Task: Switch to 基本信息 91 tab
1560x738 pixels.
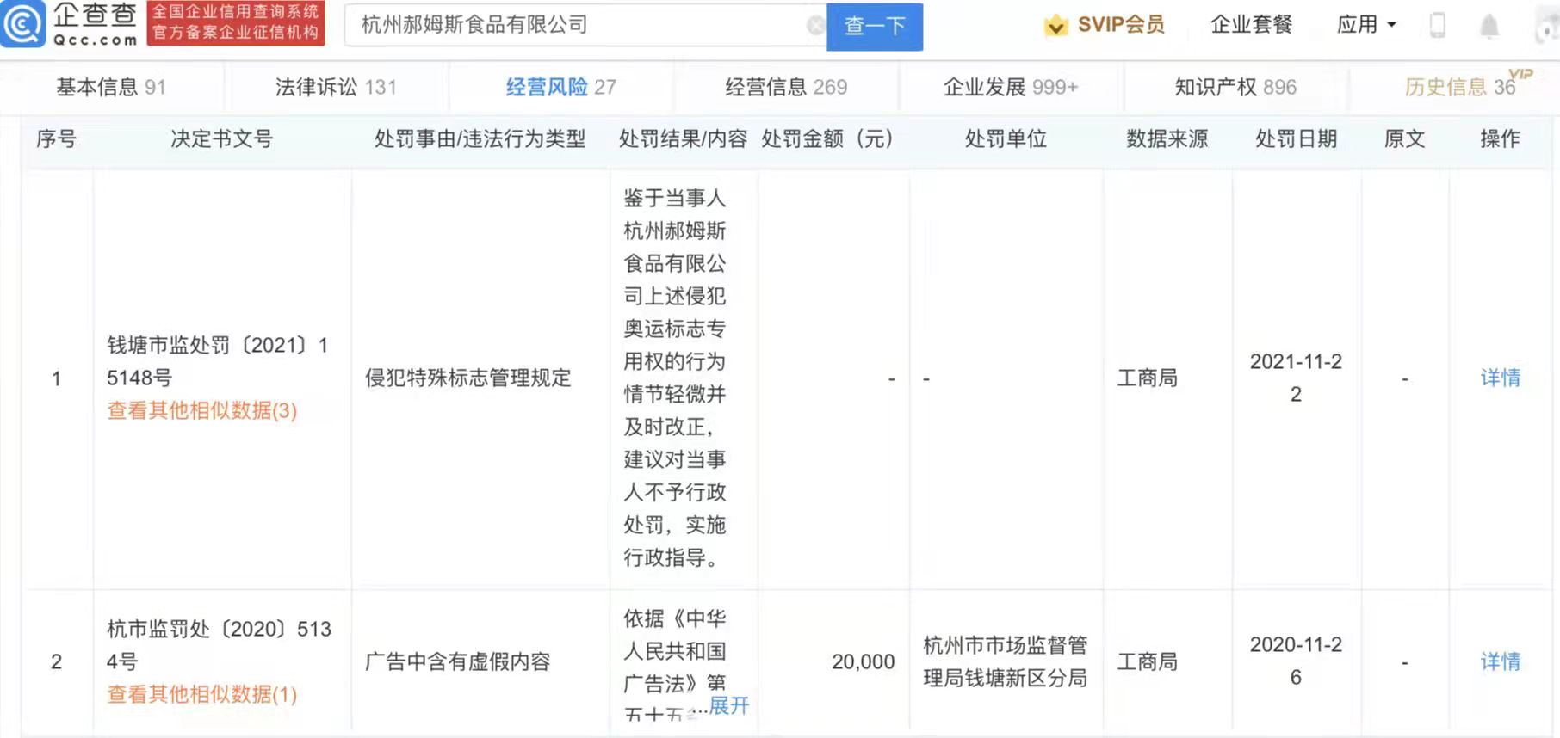Action: [111, 87]
